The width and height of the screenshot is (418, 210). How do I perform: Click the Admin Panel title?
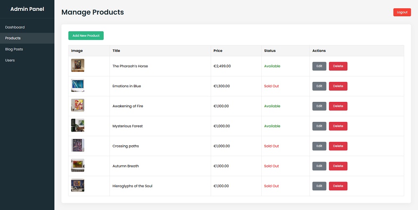point(27,9)
